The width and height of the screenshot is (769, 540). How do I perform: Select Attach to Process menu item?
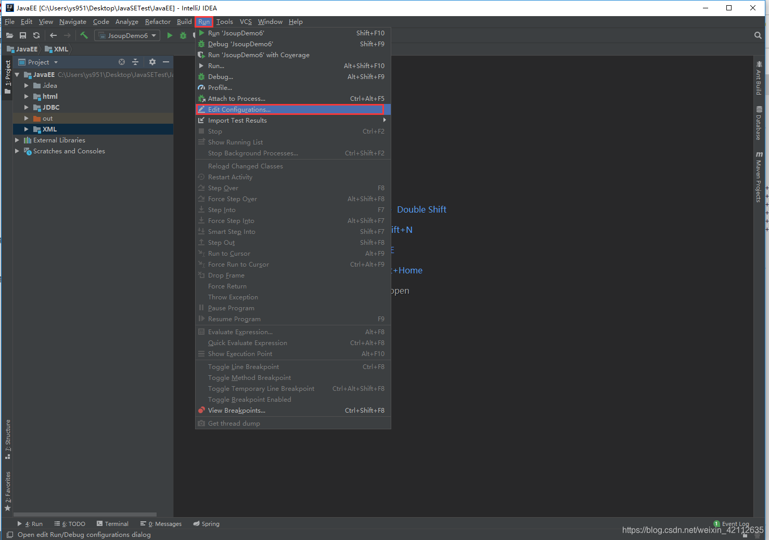(x=293, y=99)
